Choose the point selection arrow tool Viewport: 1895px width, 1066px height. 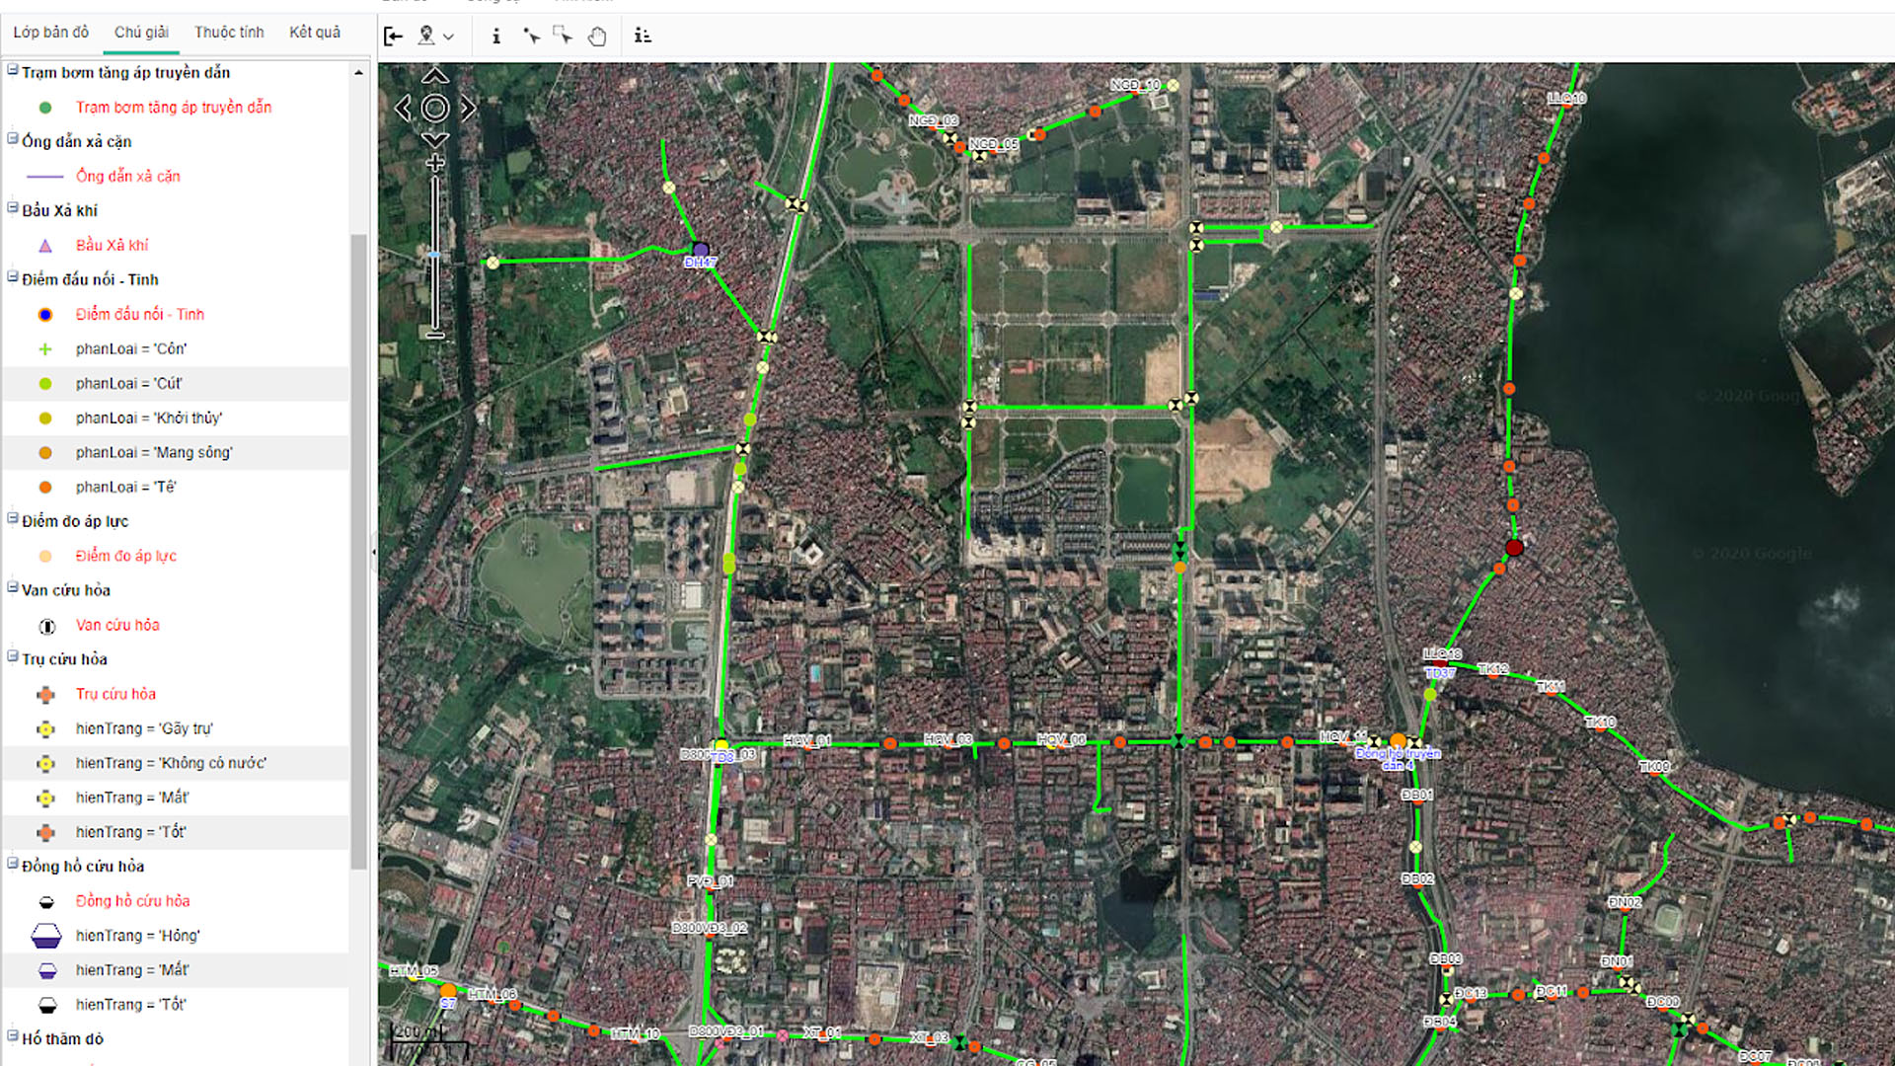(x=531, y=37)
